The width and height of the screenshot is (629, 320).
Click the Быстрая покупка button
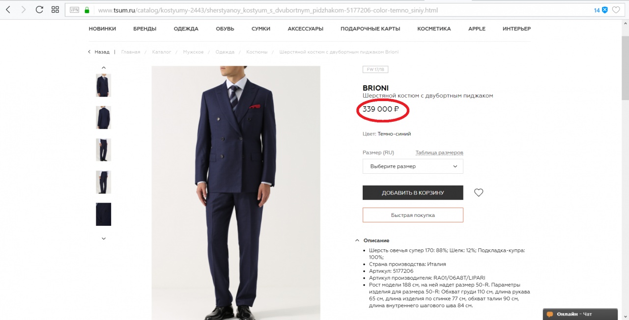[x=413, y=215]
